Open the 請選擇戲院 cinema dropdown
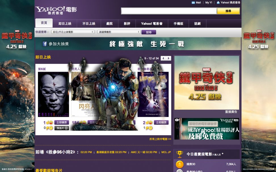 click(x=119, y=32)
